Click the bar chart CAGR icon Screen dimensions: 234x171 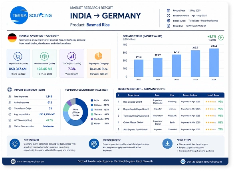click(x=71, y=56)
